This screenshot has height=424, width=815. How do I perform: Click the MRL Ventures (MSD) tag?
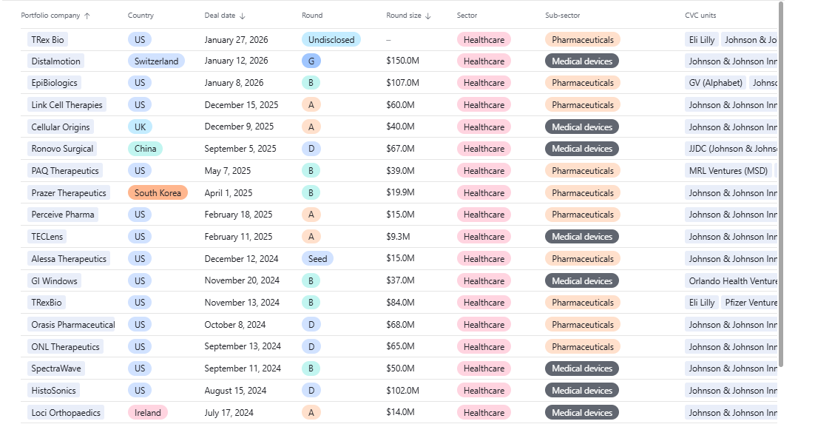coord(728,171)
